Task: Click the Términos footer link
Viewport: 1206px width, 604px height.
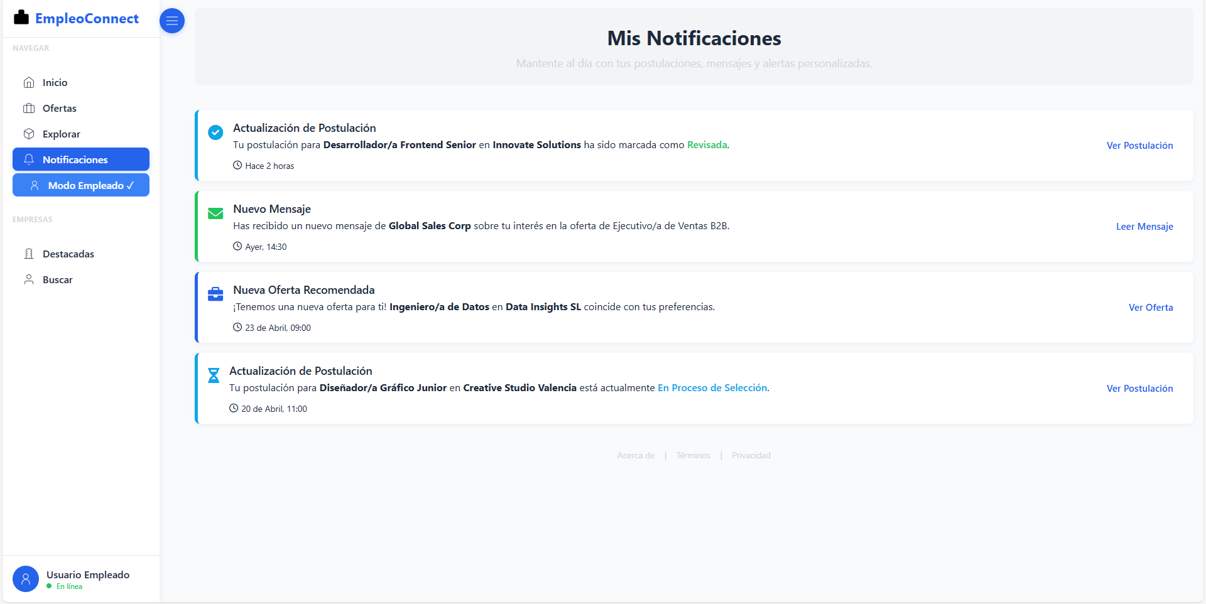Action: [x=693, y=456]
